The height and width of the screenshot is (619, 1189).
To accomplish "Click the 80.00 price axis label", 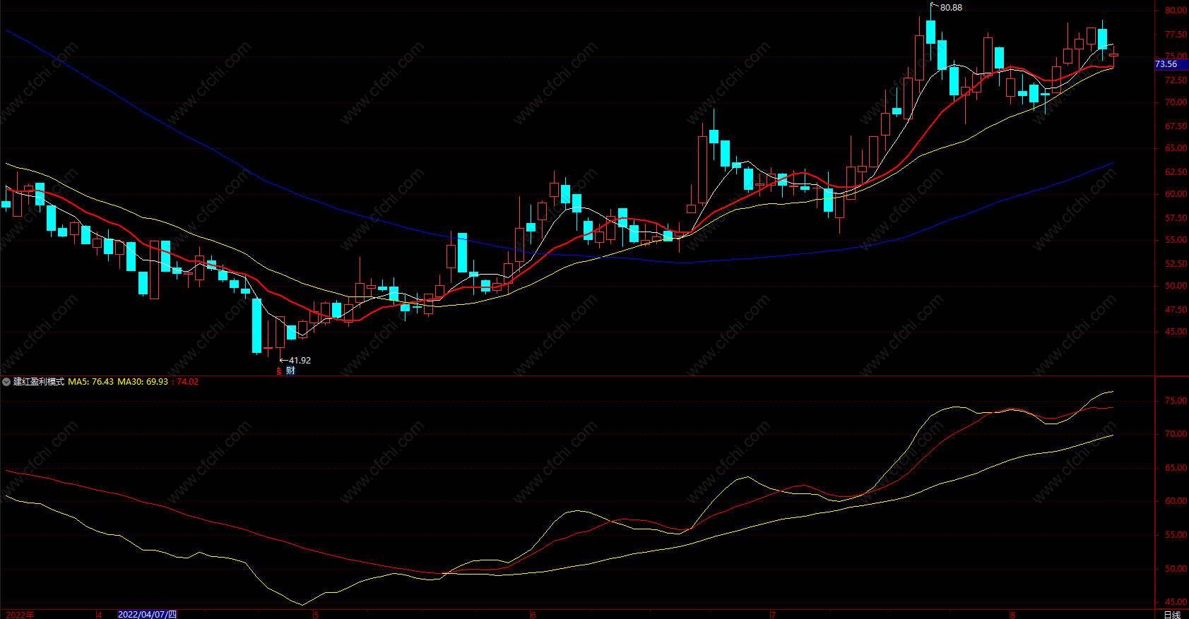I will (1176, 11).
